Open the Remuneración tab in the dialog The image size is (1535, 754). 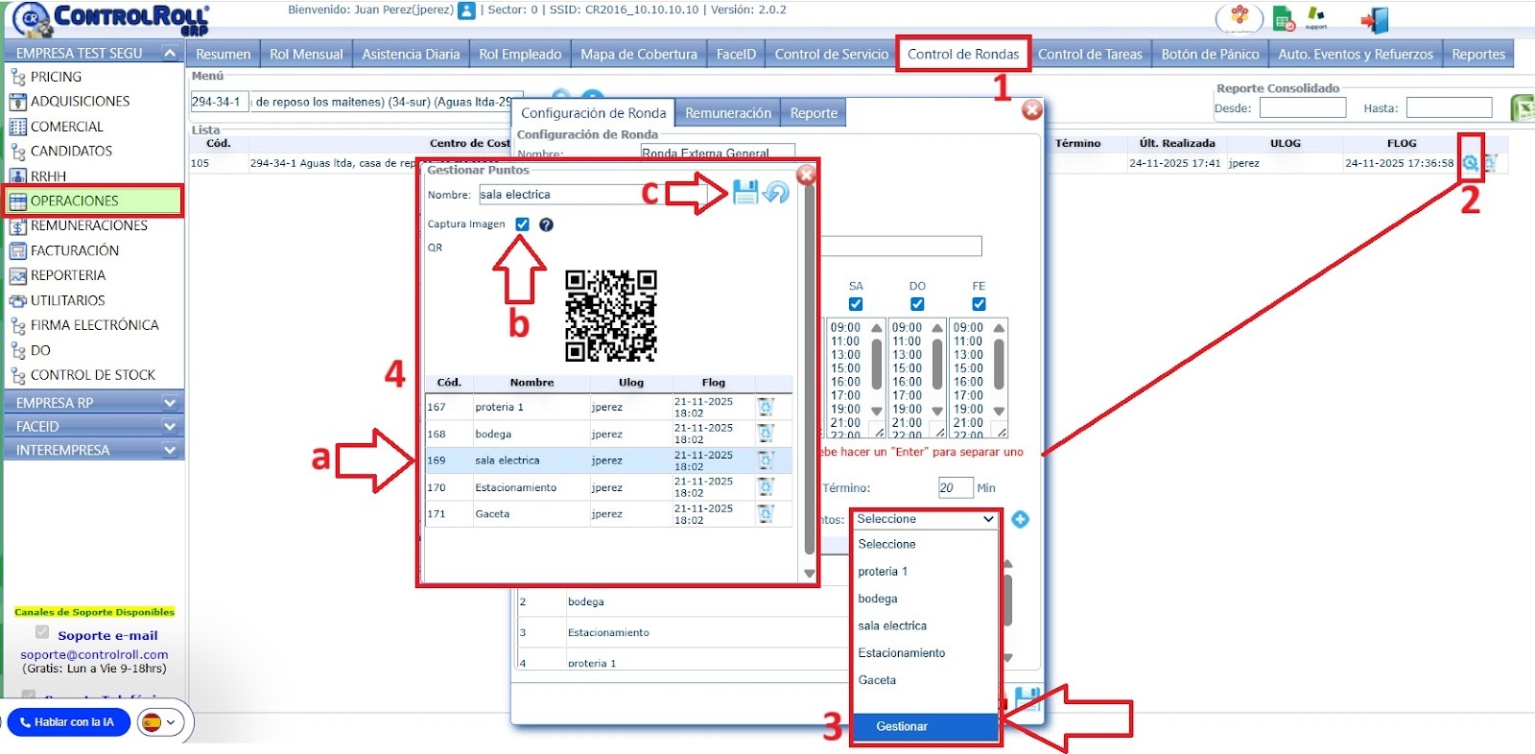coord(727,113)
